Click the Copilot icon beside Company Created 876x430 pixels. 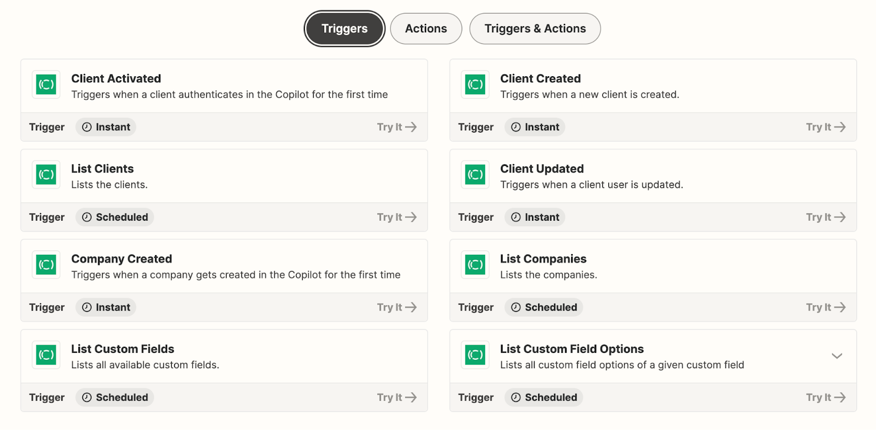click(46, 265)
